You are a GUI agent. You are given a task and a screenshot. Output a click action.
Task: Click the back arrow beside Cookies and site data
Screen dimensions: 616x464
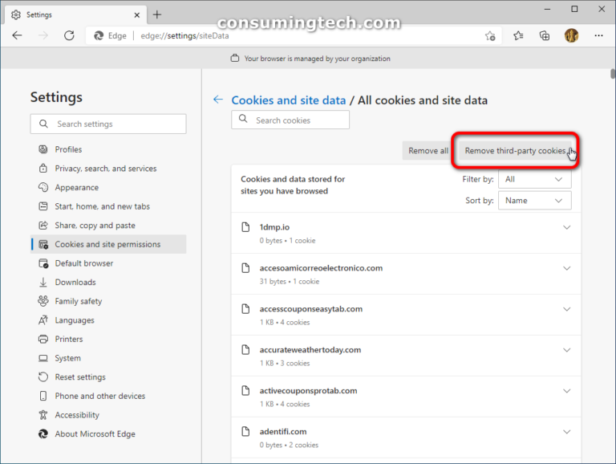218,100
